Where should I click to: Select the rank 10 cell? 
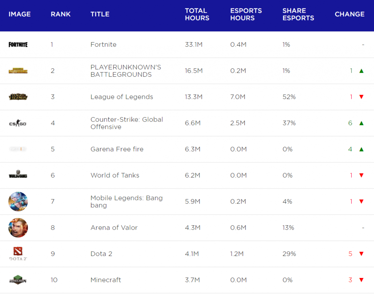click(54, 280)
